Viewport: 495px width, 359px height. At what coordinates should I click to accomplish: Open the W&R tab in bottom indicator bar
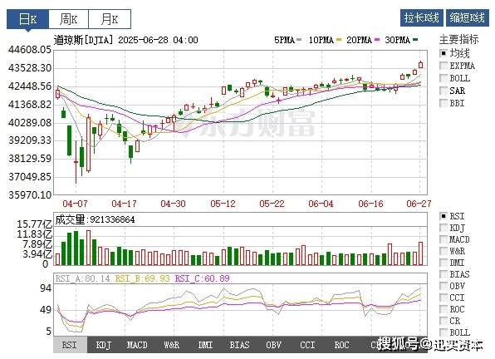point(171,345)
